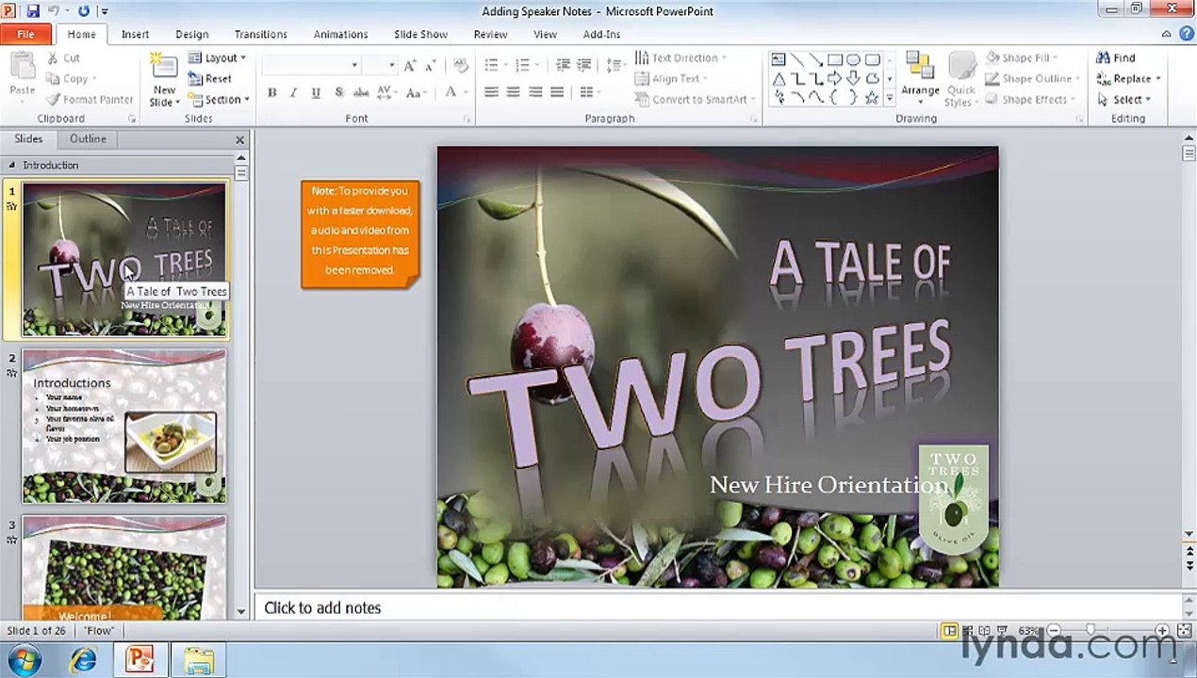Switch to Reading view
The height and width of the screenshot is (678, 1197).
tap(985, 631)
